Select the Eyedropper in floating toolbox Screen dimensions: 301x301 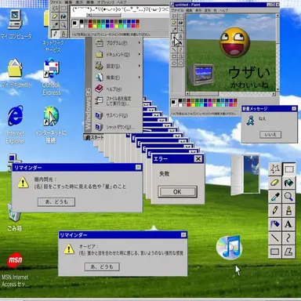pos(275,197)
